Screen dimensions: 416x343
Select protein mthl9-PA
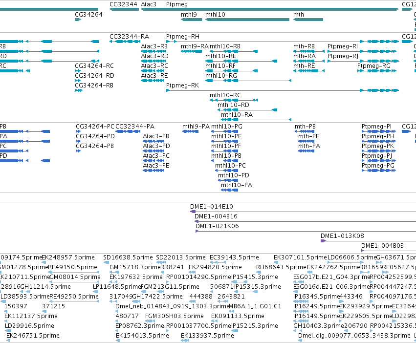tap(196, 126)
